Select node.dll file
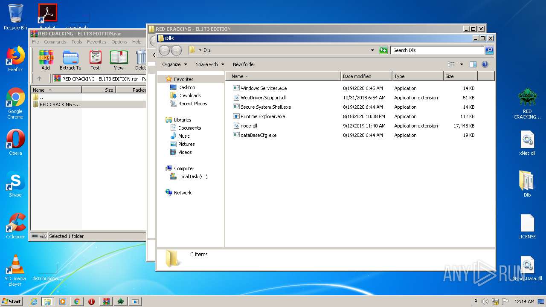 (x=249, y=126)
